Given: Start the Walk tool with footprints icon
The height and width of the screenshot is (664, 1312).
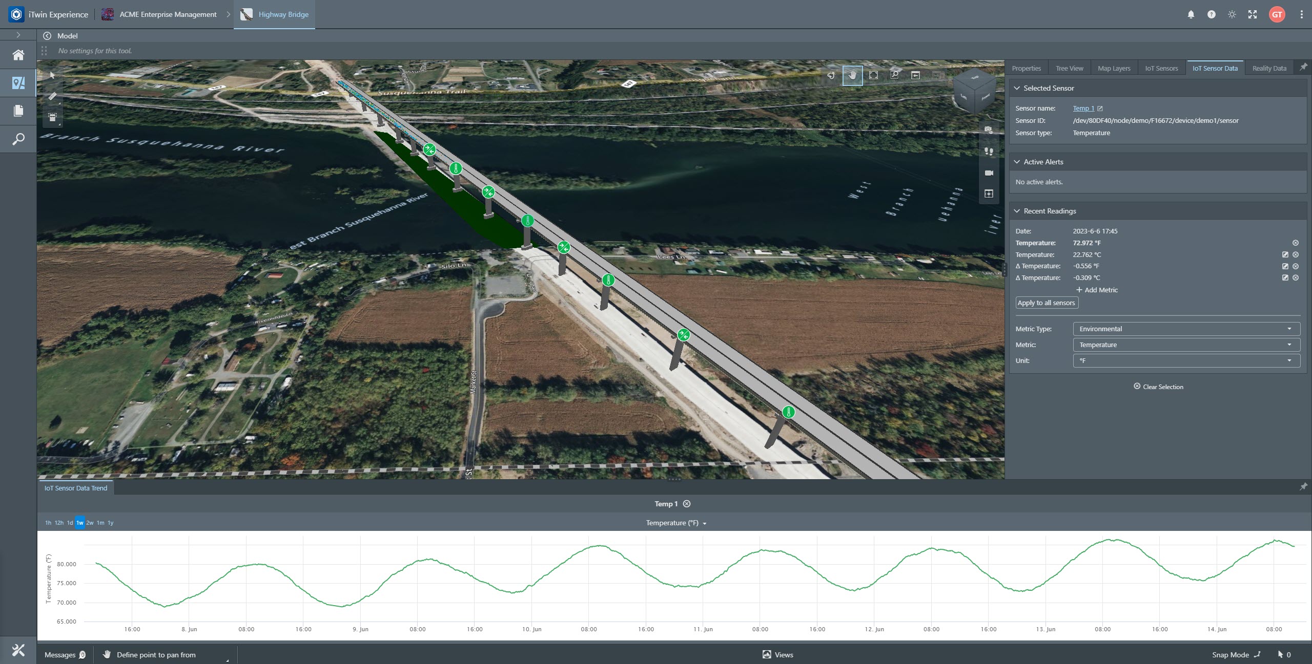Looking at the screenshot, I should click(989, 152).
